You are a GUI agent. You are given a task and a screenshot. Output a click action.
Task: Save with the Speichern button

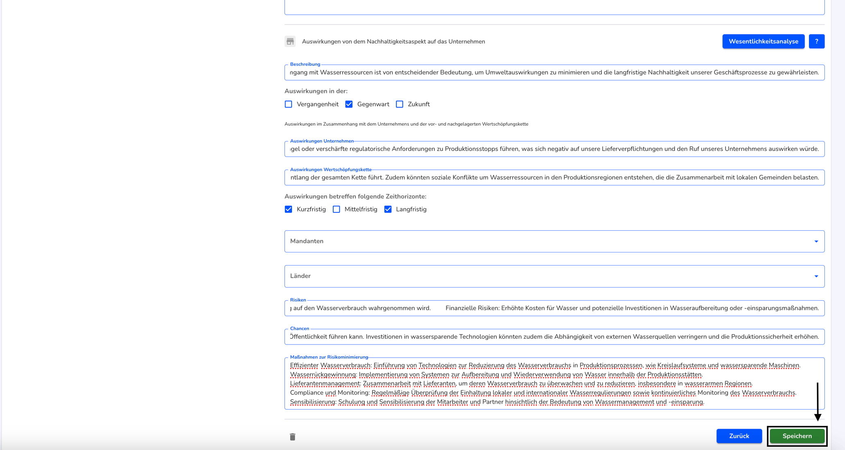[x=797, y=436]
